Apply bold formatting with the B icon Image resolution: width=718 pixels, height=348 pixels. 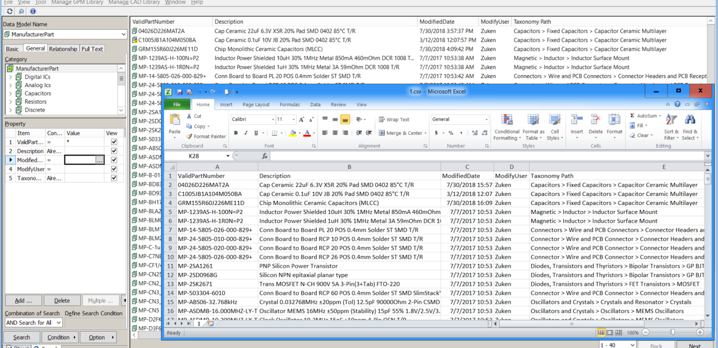click(235, 132)
